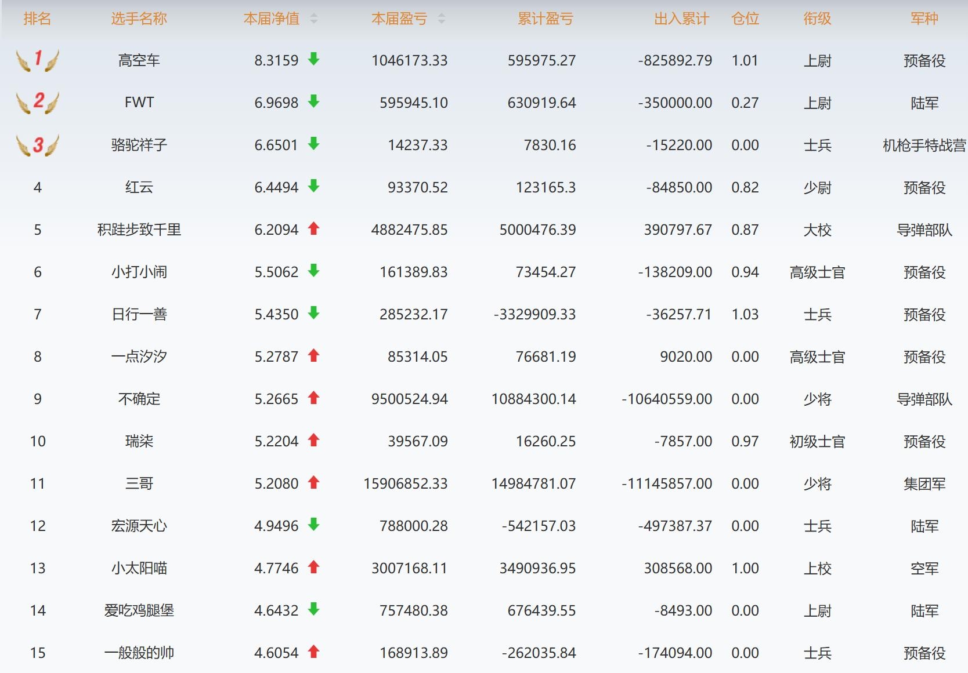Image resolution: width=968 pixels, height=673 pixels.
Task: Click the 军种 column header
Action: click(924, 19)
